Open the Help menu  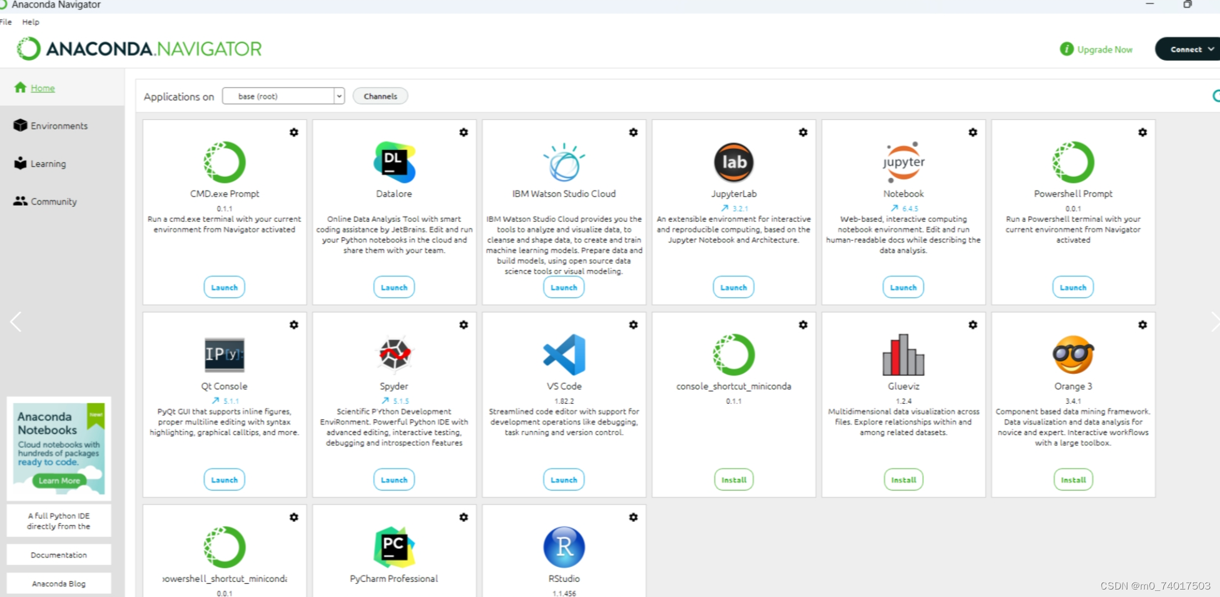pyautogui.click(x=30, y=22)
